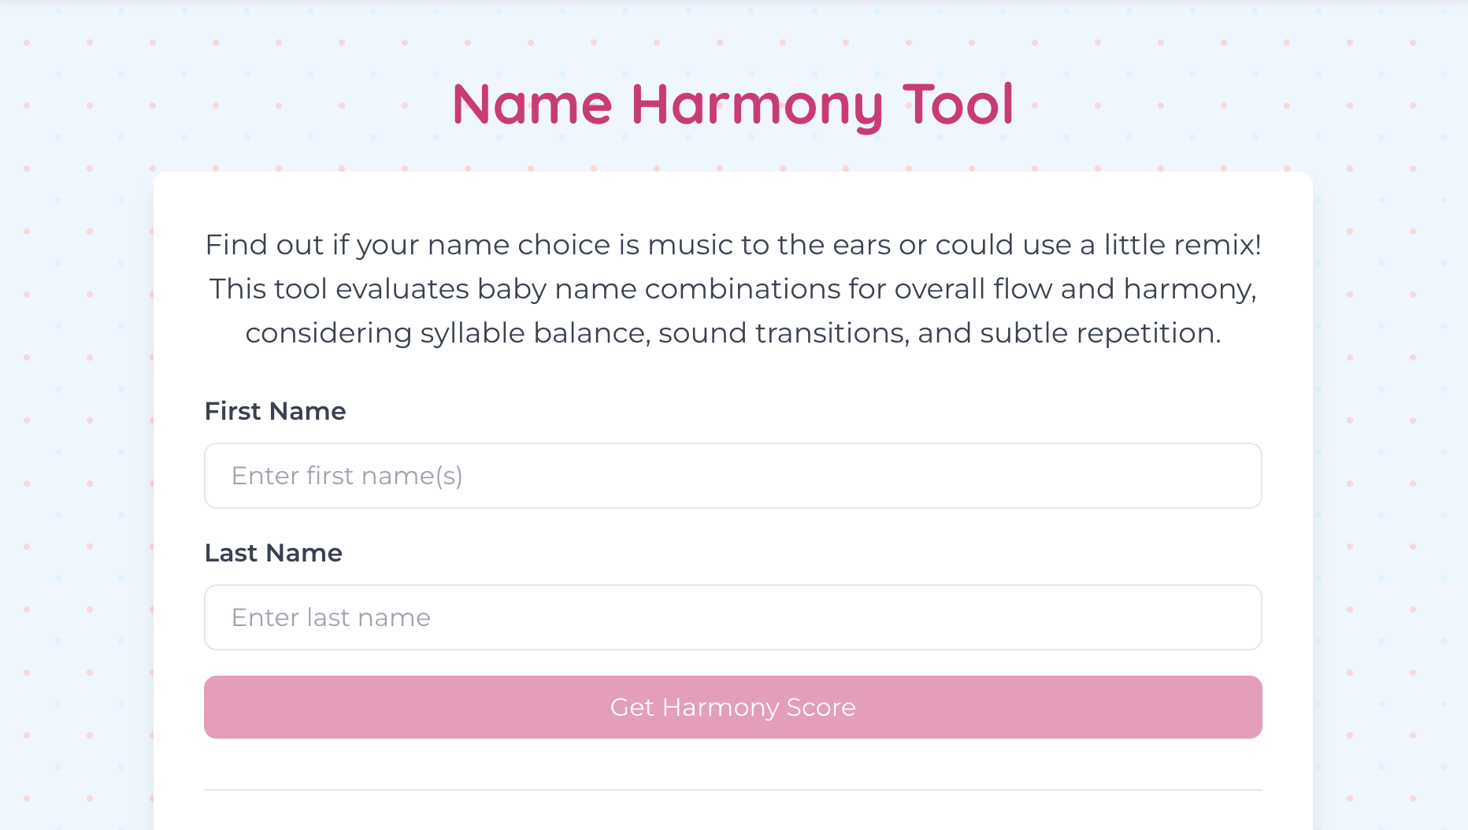Click the words "subtle repetition" in description
Image resolution: width=1468 pixels, height=830 pixels.
coord(1100,333)
